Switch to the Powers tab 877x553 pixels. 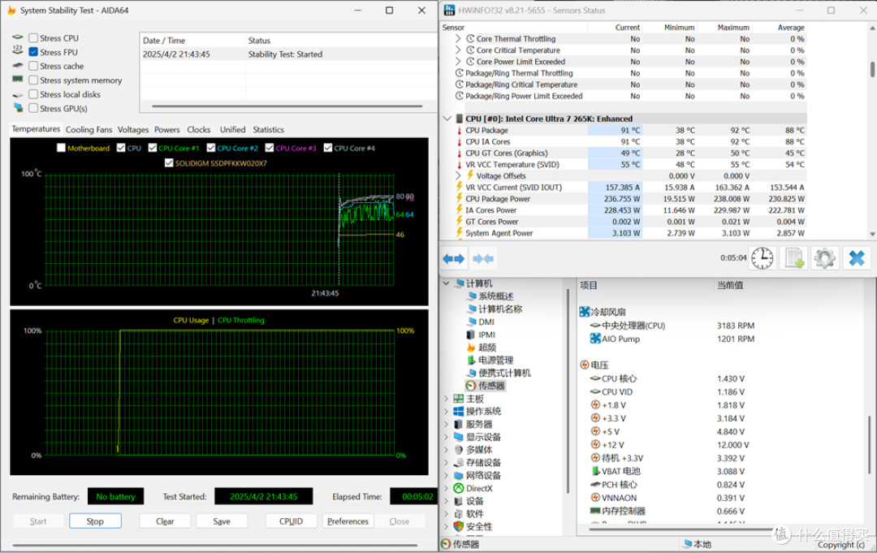coord(167,130)
